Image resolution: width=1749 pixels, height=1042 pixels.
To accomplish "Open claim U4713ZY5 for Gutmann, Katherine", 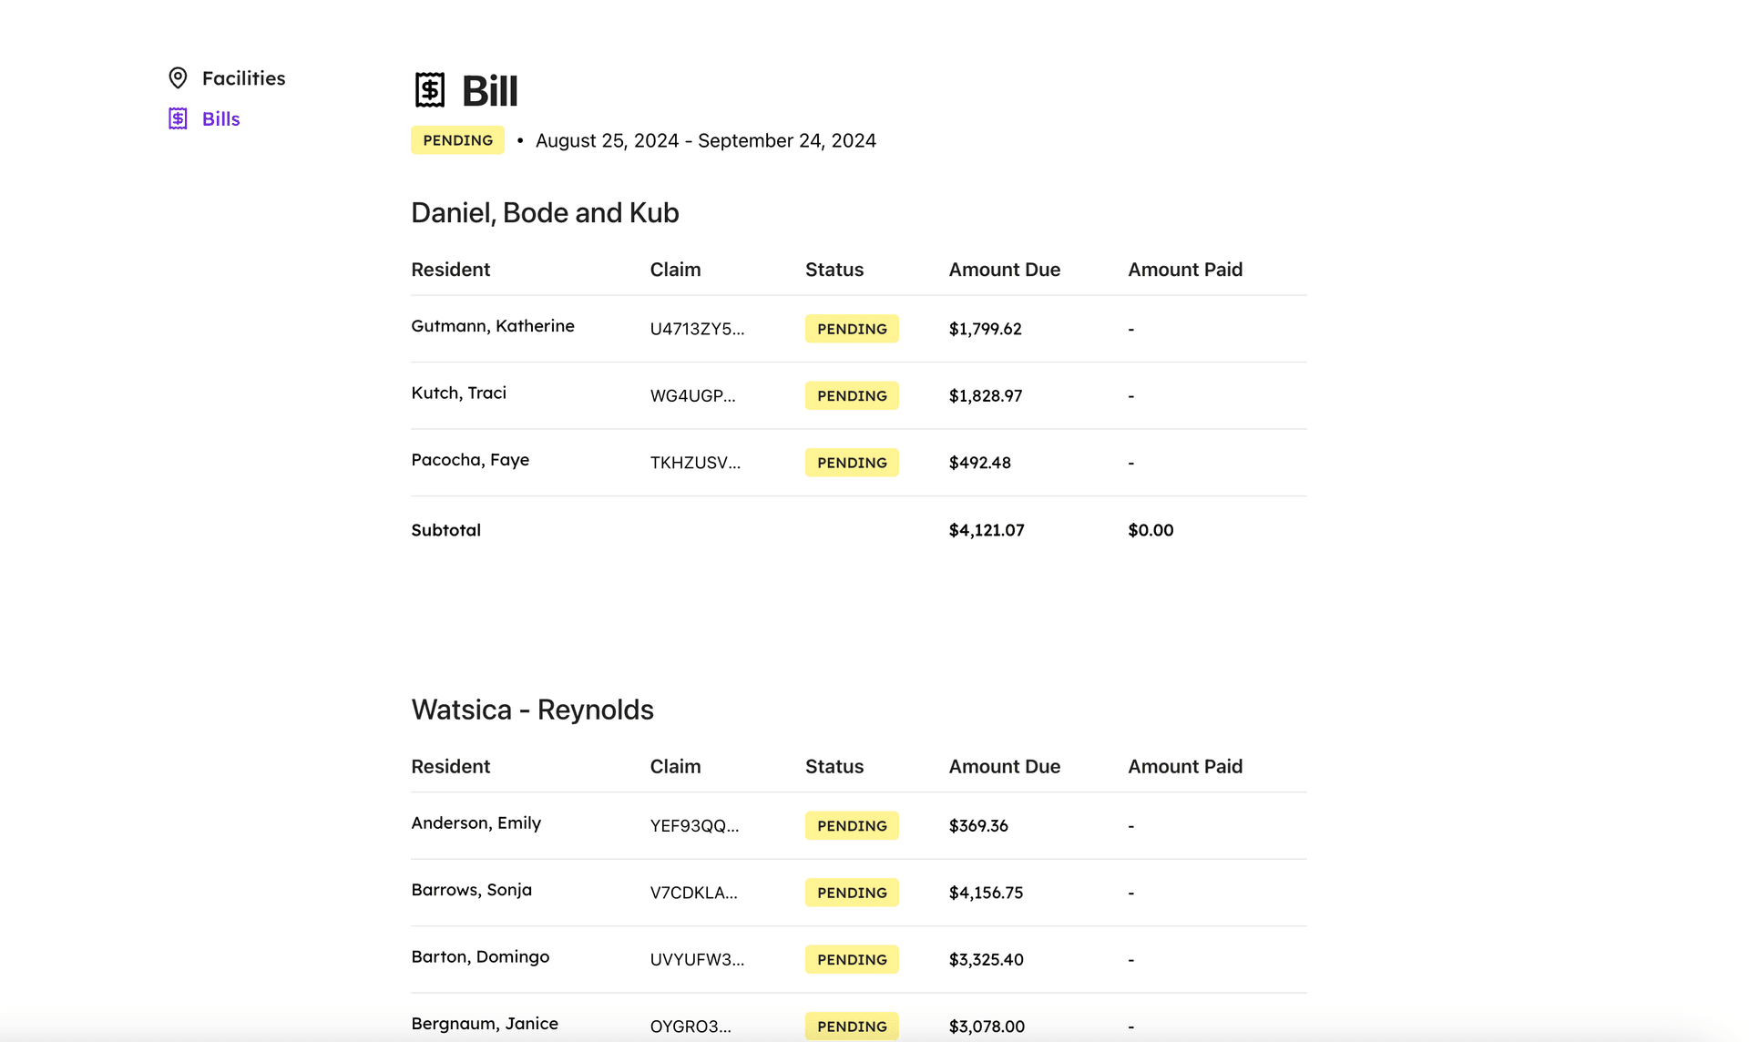I will tap(698, 329).
